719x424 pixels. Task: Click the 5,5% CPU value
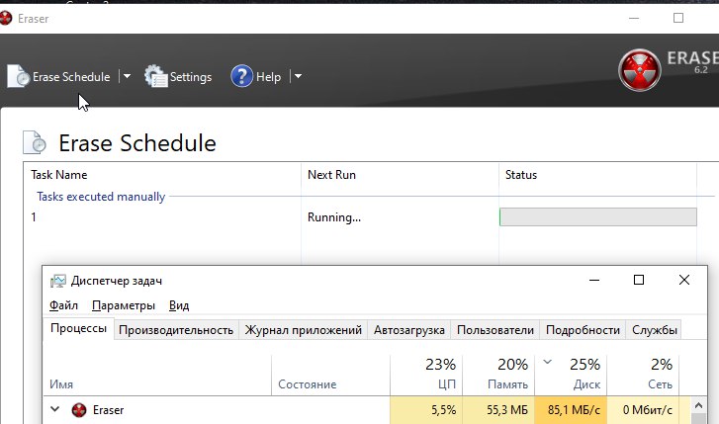(x=443, y=410)
